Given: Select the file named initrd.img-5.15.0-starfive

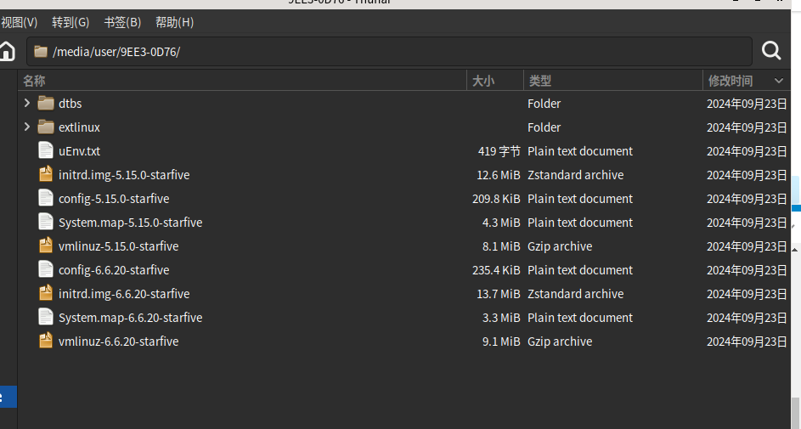Looking at the screenshot, I should tap(124, 175).
